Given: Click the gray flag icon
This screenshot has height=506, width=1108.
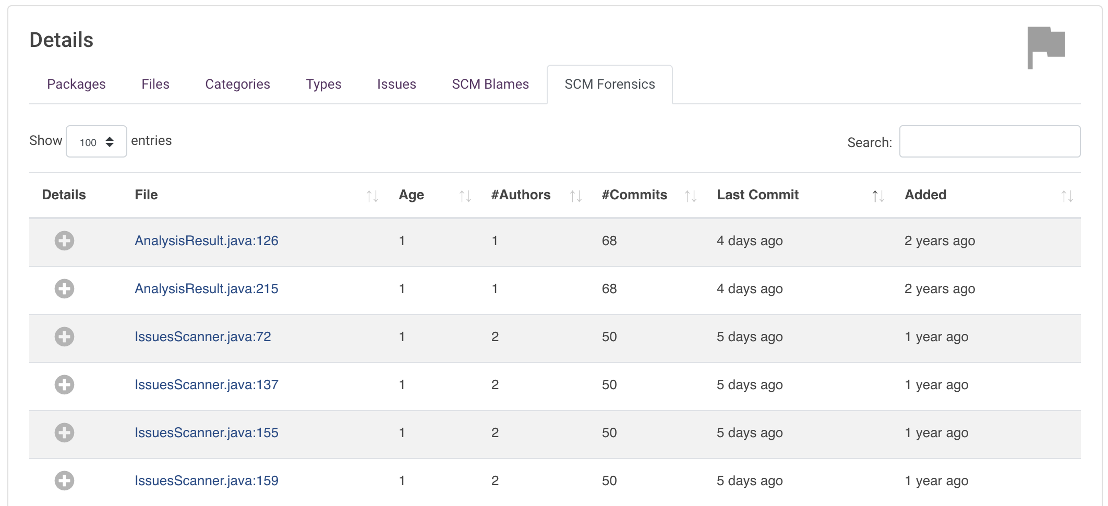Looking at the screenshot, I should [1045, 47].
